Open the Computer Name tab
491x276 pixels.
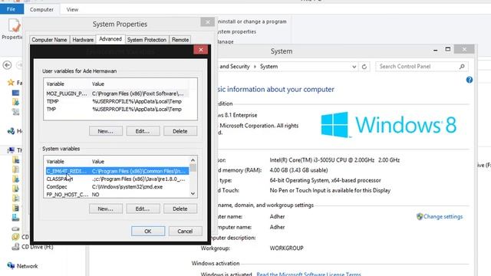point(49,40)
